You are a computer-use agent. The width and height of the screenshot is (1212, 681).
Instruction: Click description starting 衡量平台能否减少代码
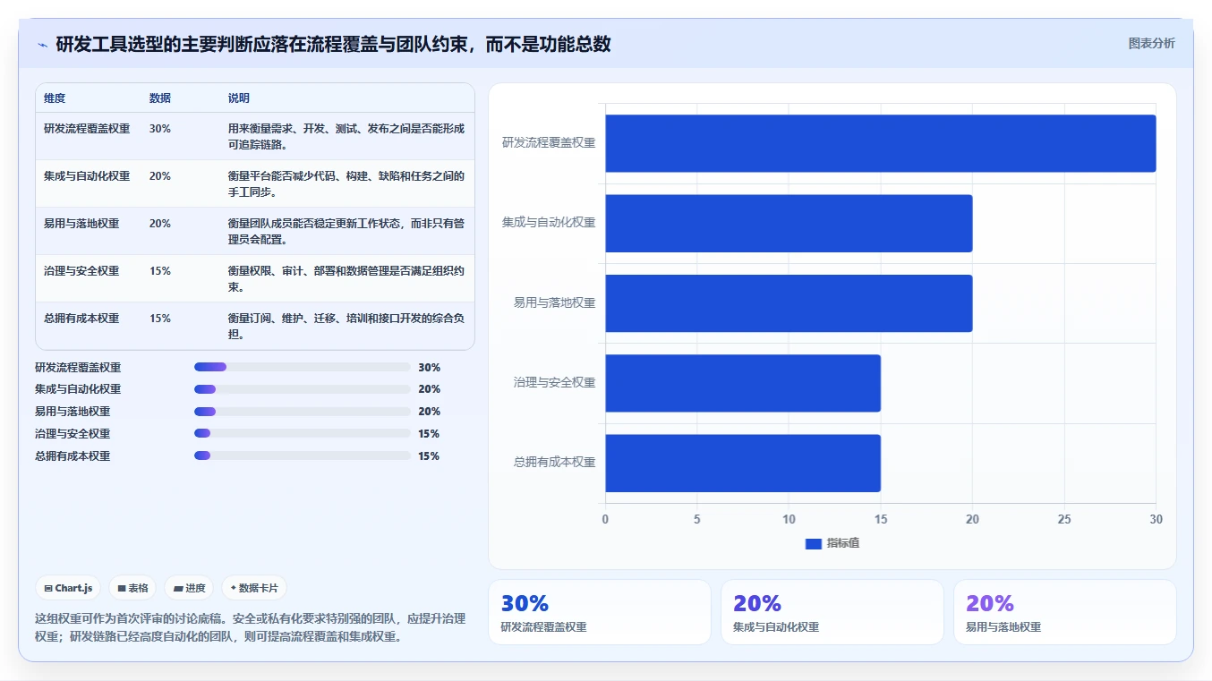pyautogui.click(x=346, y=184)
